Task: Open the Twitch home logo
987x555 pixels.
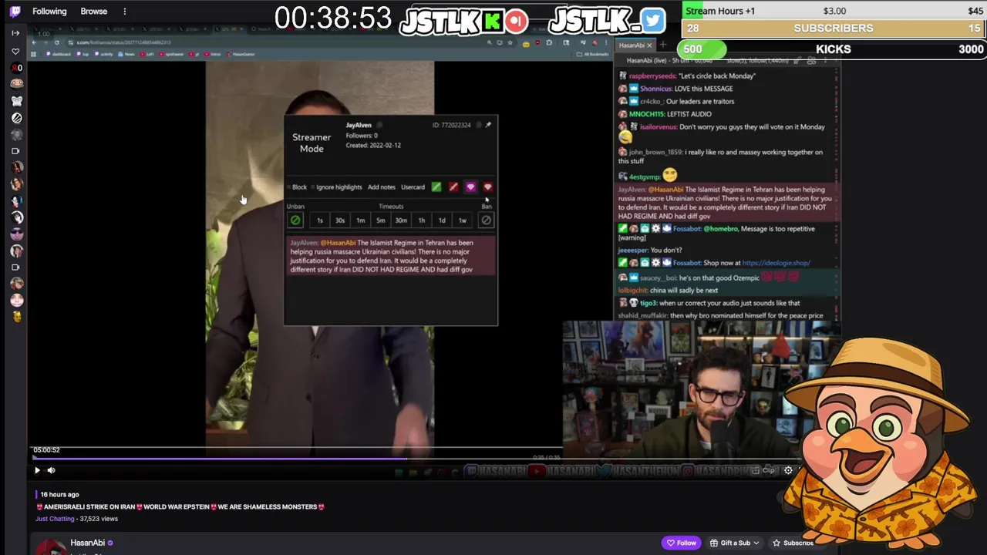Action: (15, 12)
